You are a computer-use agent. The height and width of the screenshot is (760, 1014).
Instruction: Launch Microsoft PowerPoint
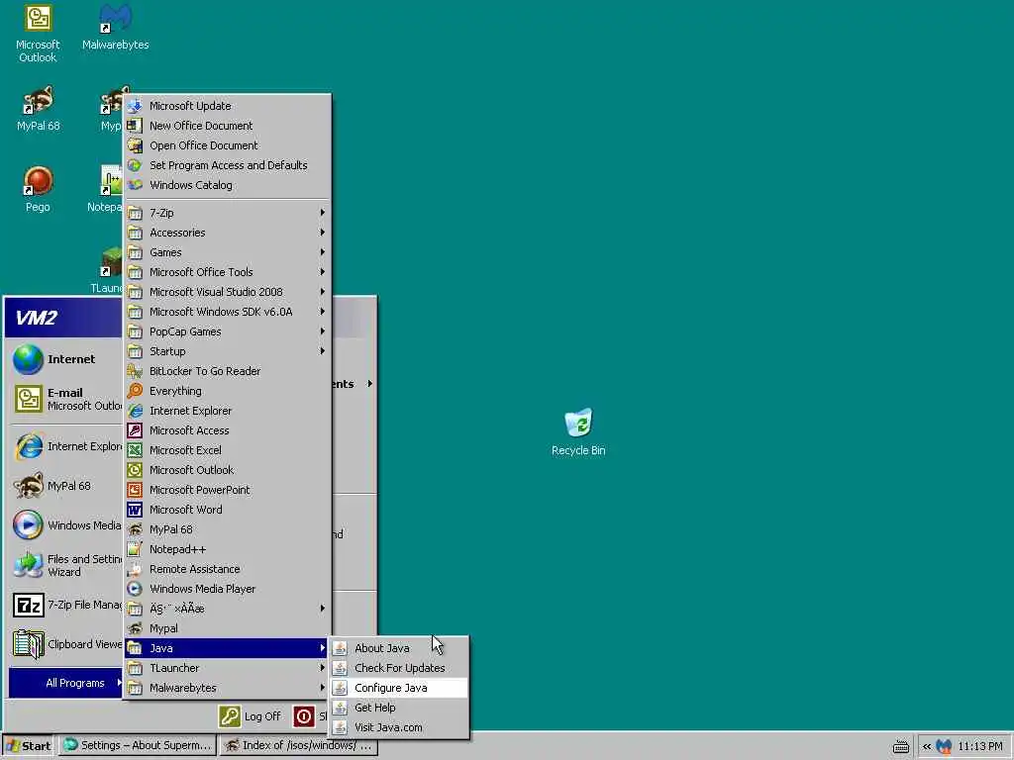coord(227,490)
